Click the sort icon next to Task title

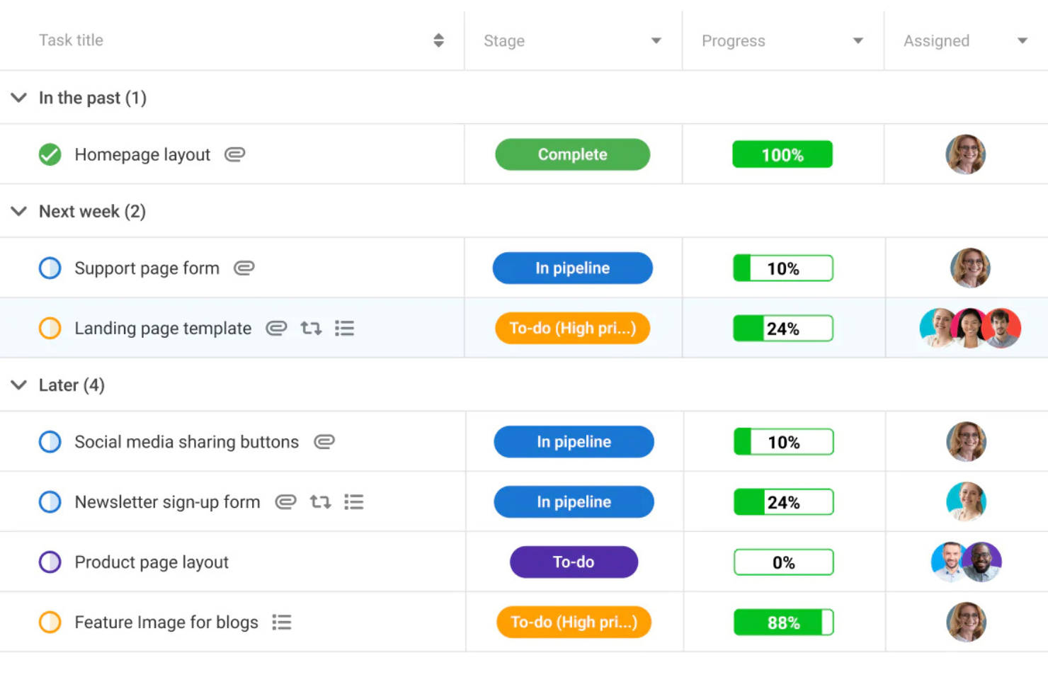tap(438, 40)
